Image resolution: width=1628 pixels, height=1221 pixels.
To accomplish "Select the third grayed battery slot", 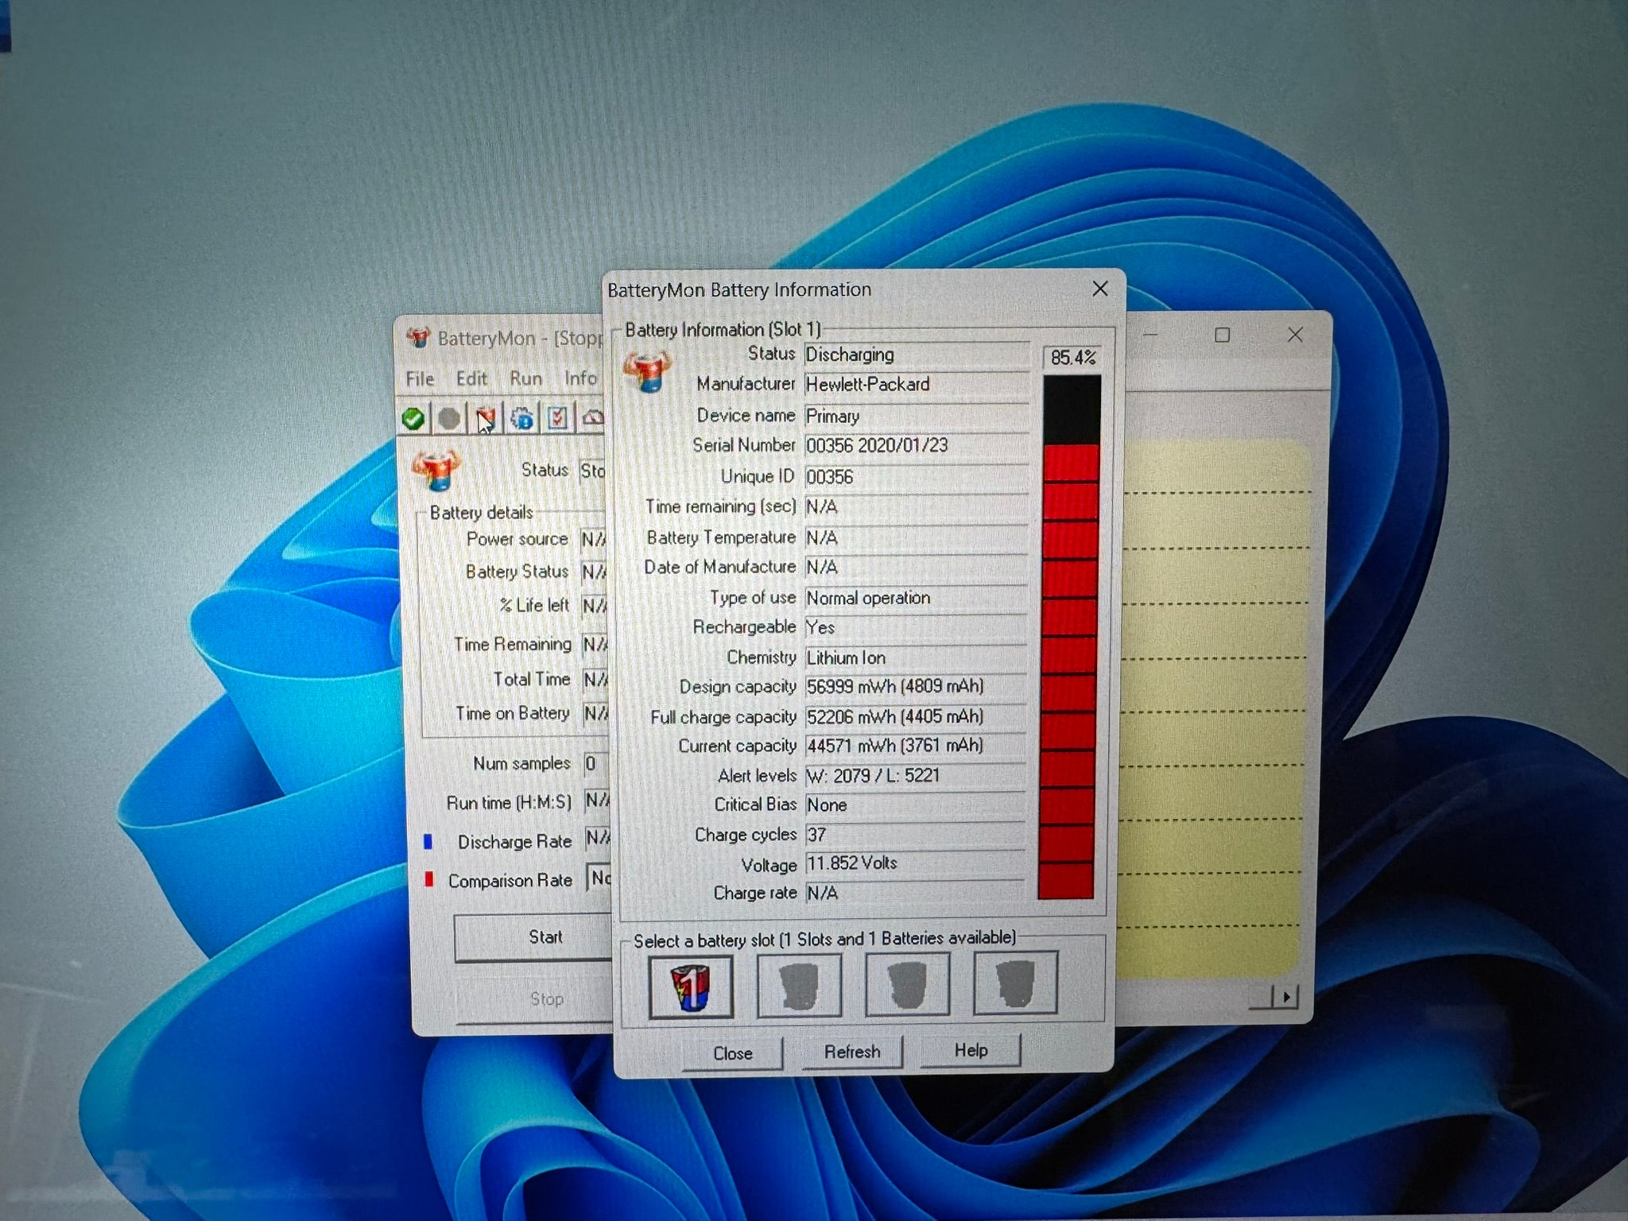I will click(907, 985).
